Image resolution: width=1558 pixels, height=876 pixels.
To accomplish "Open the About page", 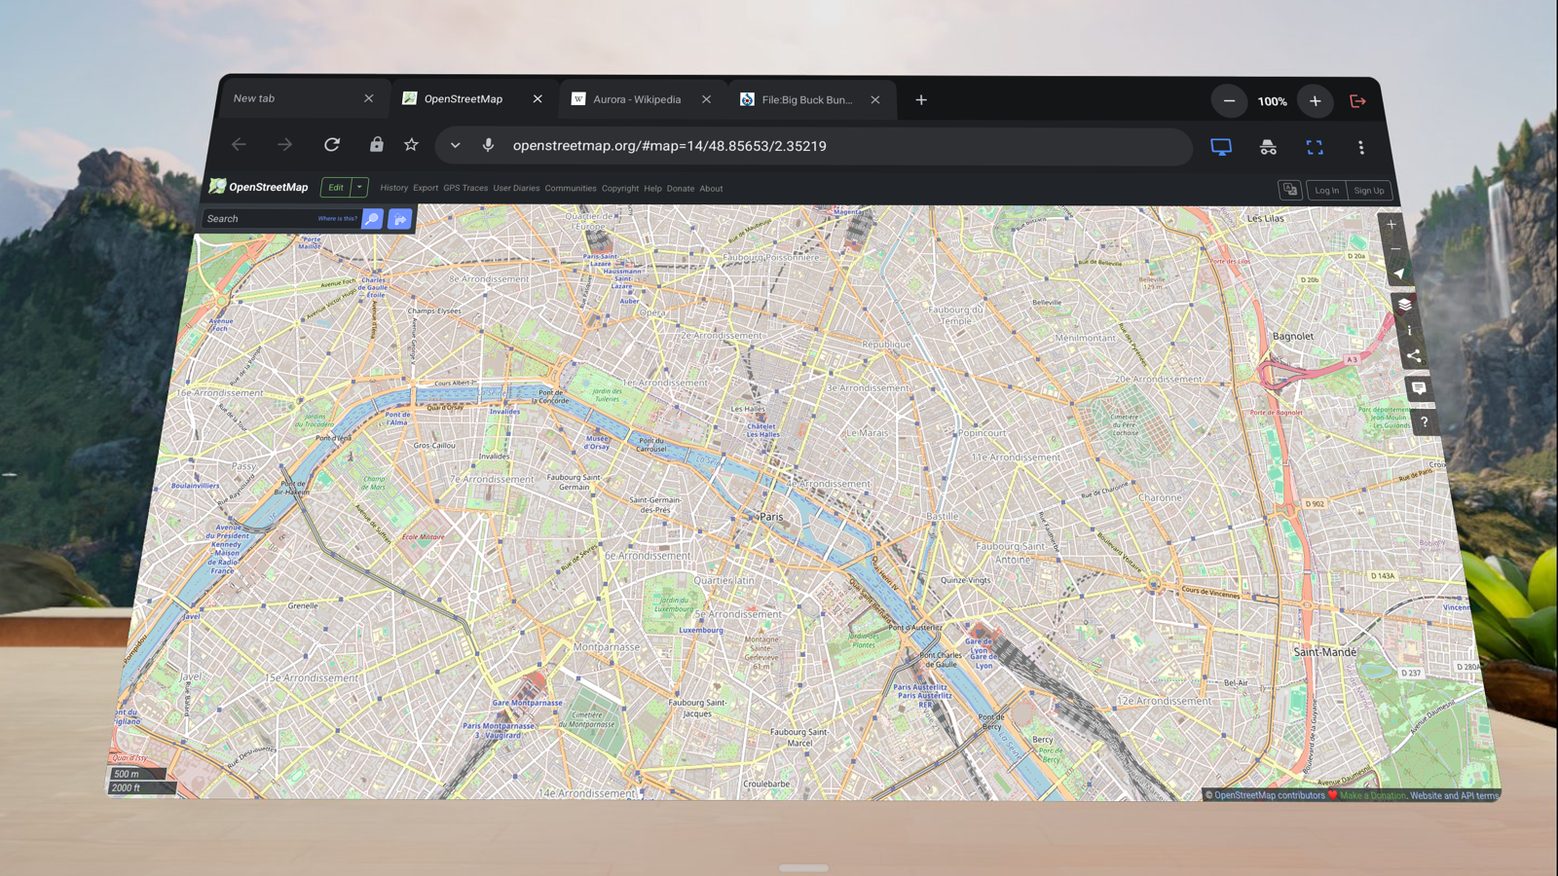I will tap(711, 189).
